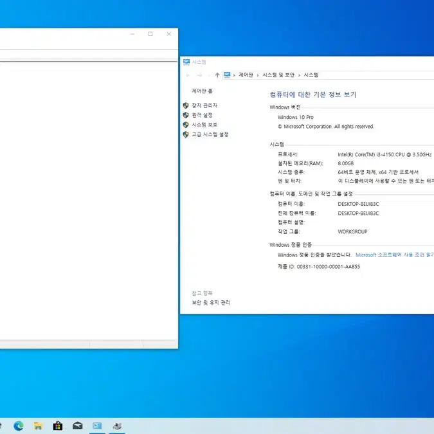
Task: Minimize the blank left window
Action: click(x=132, y=34)
